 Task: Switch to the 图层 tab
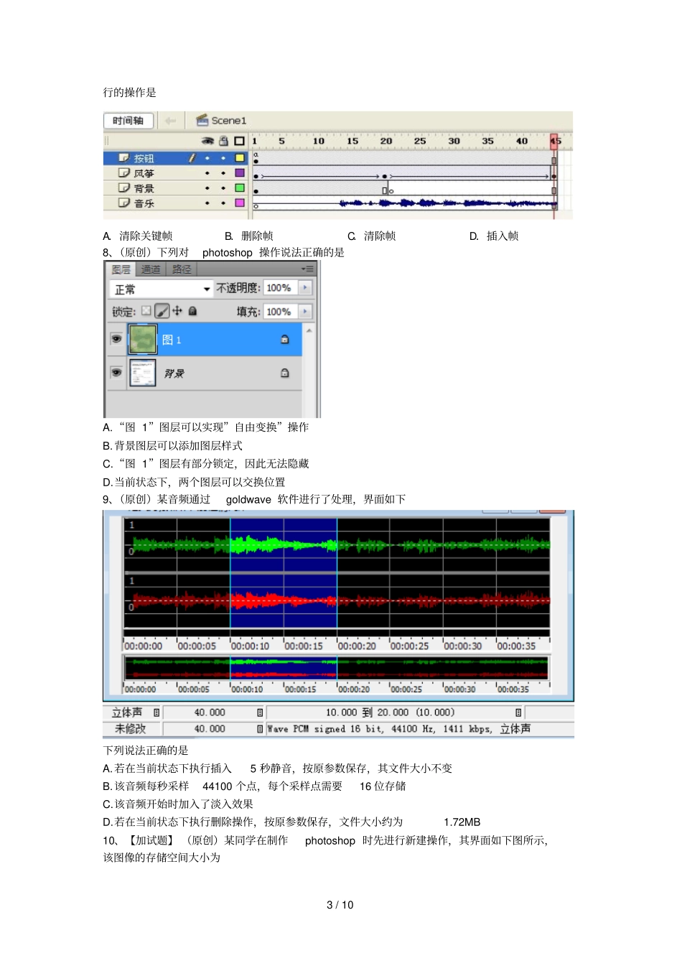121,269
